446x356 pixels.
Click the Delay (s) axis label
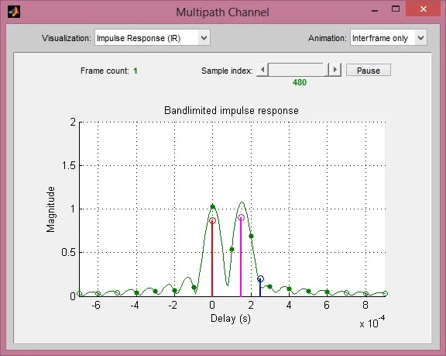tap(231, 319)
